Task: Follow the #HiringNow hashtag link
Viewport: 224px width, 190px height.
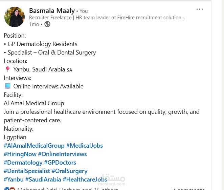Action: (x=20, y=154)
